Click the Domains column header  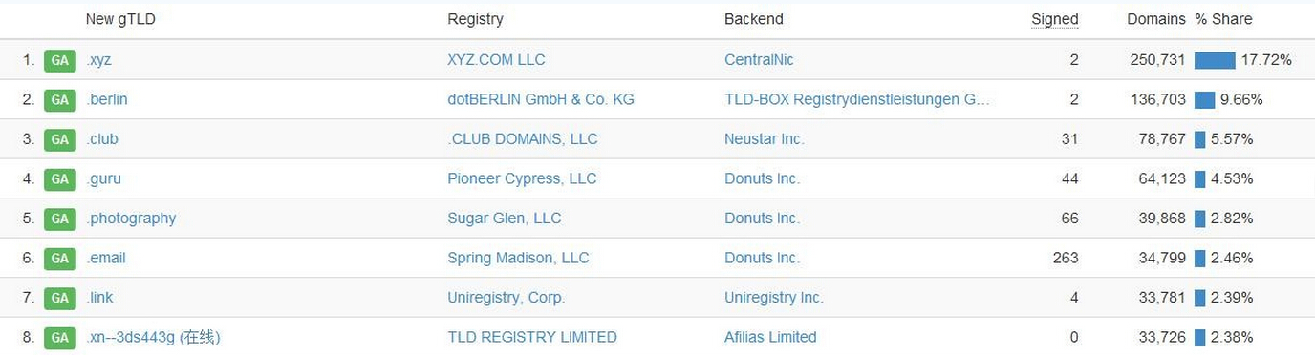coord(1156,19)
